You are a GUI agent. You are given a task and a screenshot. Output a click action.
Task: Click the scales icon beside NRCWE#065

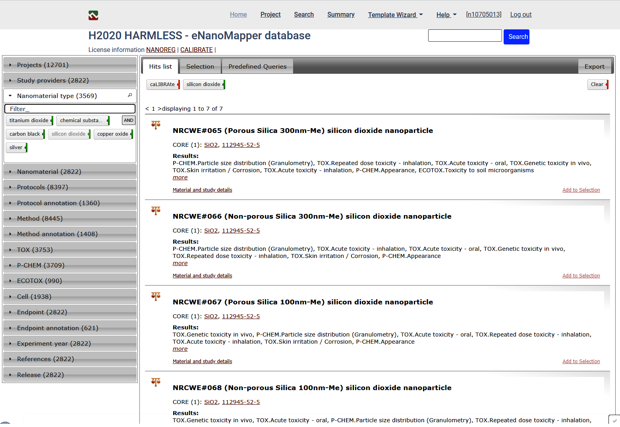pos(156,125)
